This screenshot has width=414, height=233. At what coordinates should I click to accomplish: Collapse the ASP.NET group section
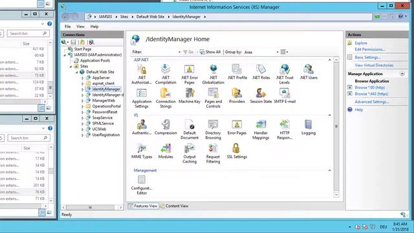pyautogui.click(x=329, y=60)
